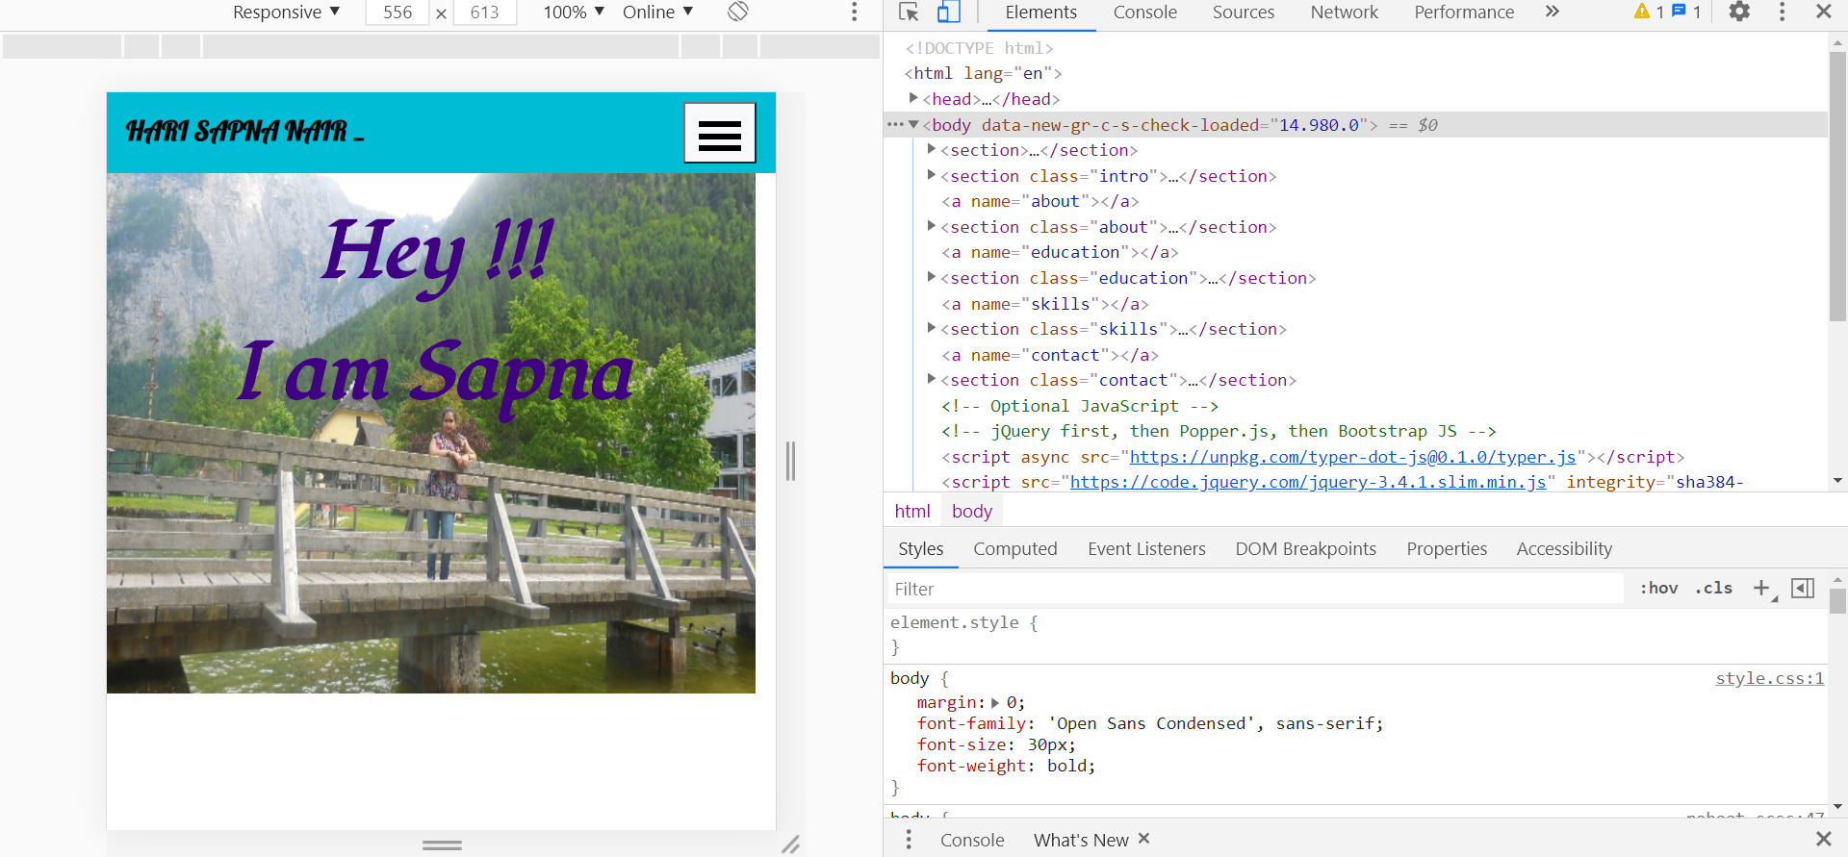Expand the margin property shorthand
The width and height of the screenshot is (1848, 857).
tap(995, 702)
